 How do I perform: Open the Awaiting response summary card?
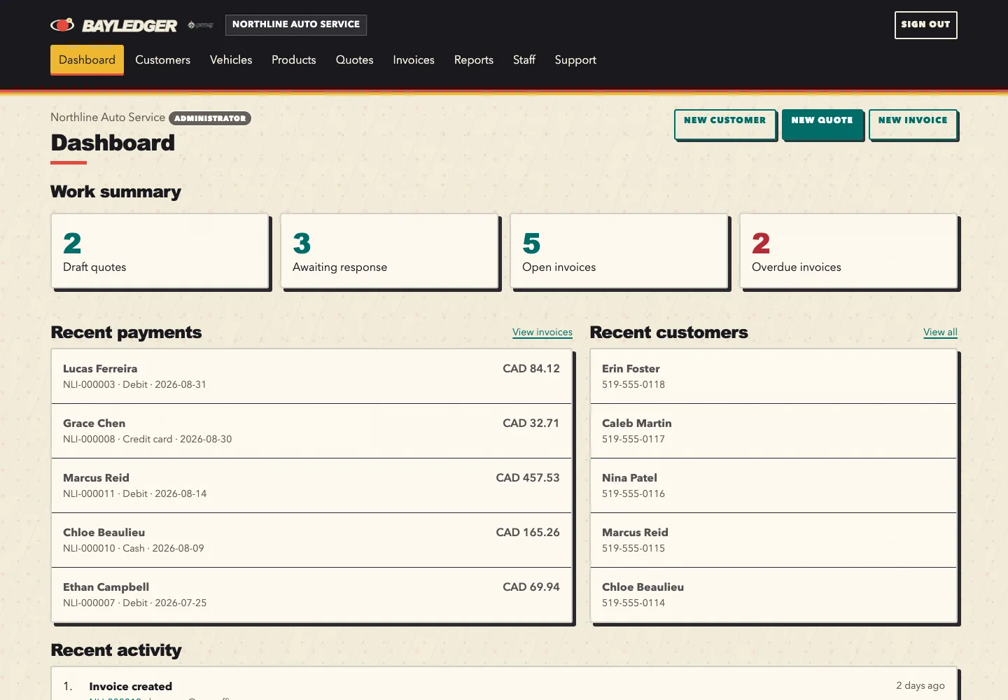[x=389, y=251]
